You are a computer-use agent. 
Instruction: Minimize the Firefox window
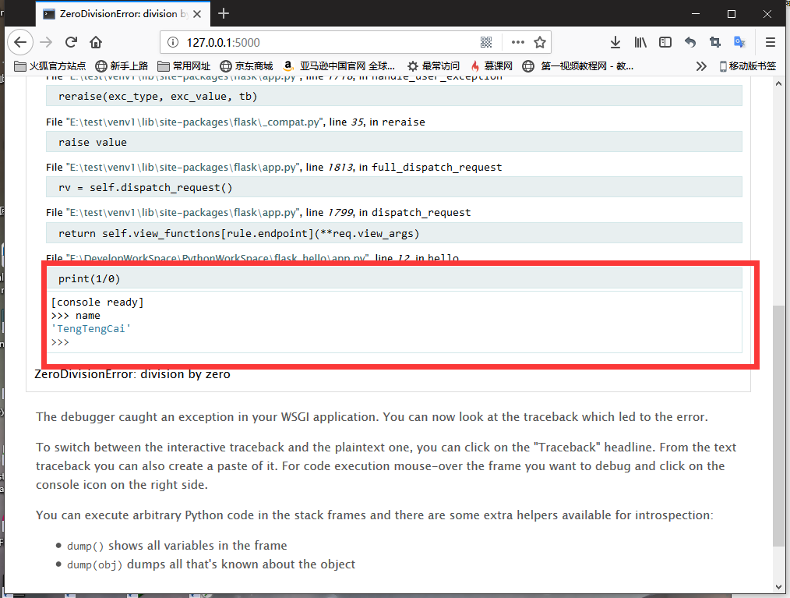tap(696, 13)
